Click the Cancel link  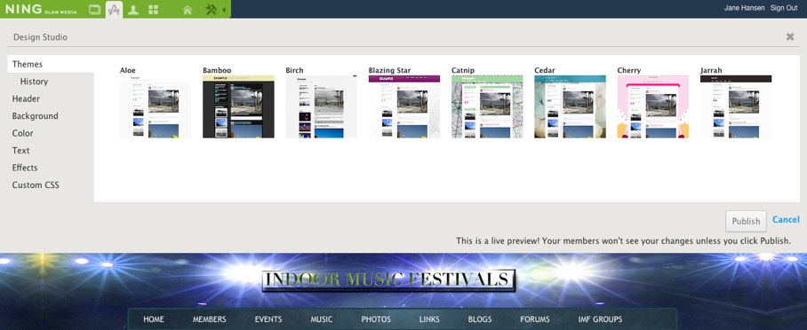coord(786,219)
